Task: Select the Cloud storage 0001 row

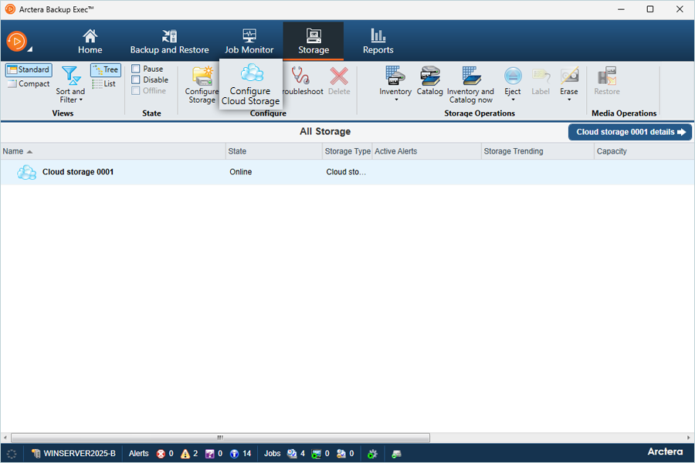Action: coord(77,172)
